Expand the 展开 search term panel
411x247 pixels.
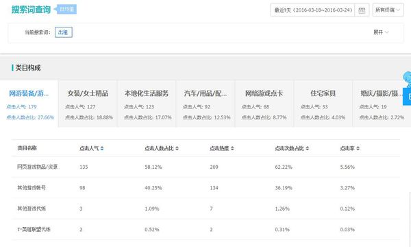coord(381,32)
